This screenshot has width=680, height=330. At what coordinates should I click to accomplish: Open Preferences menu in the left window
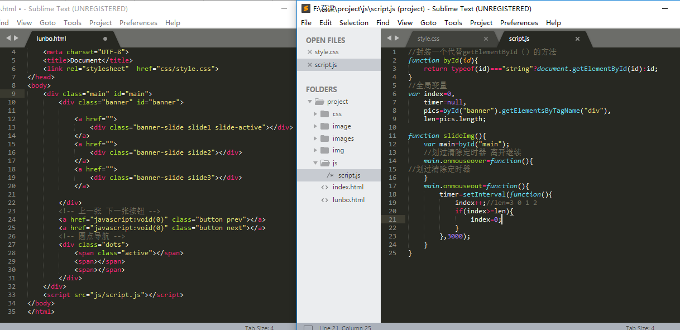pyautogui.click(x=138, y=23)
